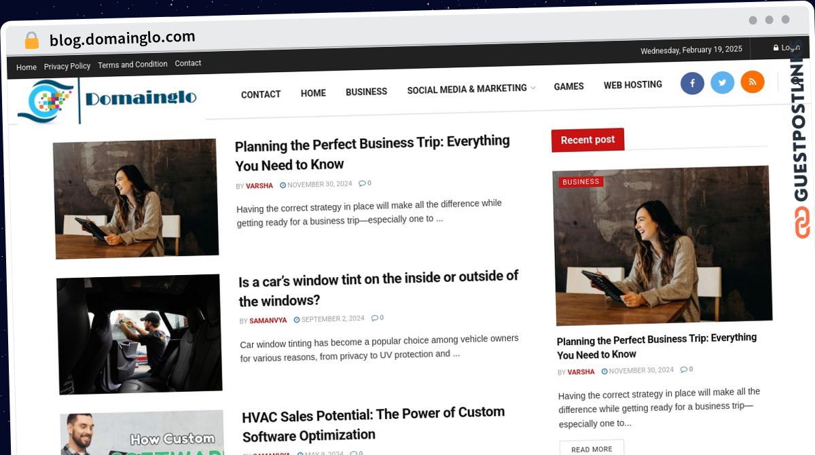Click Contact link in top bar
The image size is (815, 455).
[188, 63]
